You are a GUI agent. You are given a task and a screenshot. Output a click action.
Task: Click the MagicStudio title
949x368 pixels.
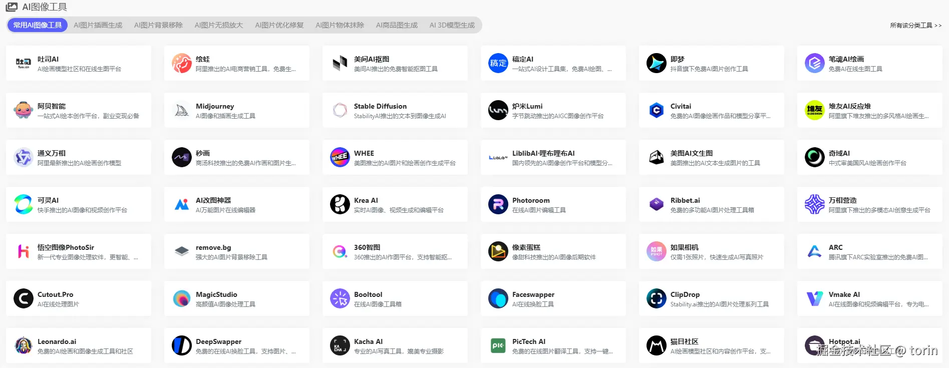216,294
